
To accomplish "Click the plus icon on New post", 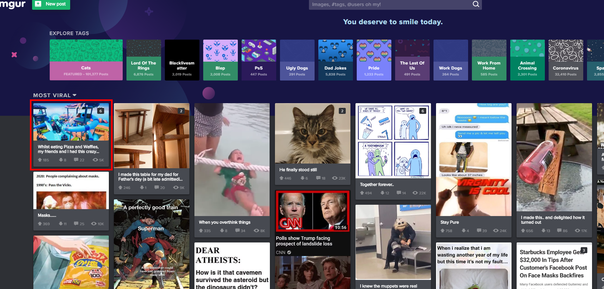I will point(38,4).
